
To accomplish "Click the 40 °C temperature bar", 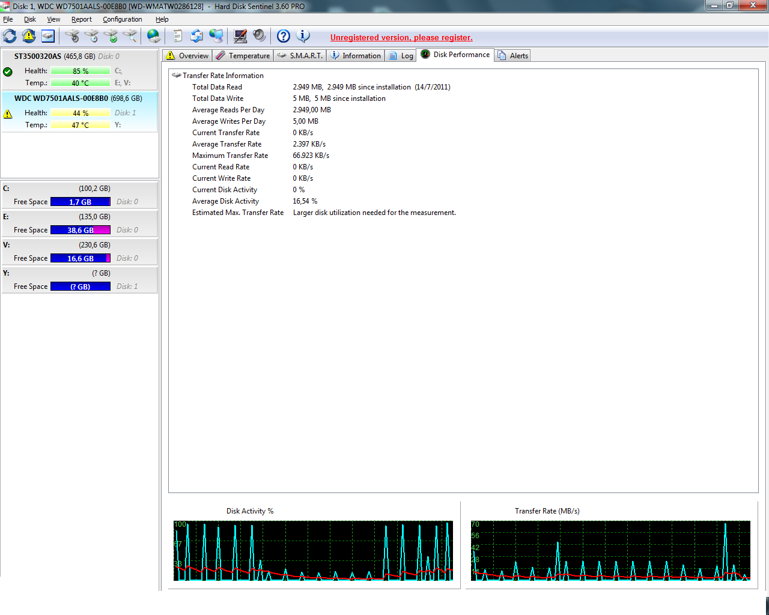I will click(x=81, y=83).
